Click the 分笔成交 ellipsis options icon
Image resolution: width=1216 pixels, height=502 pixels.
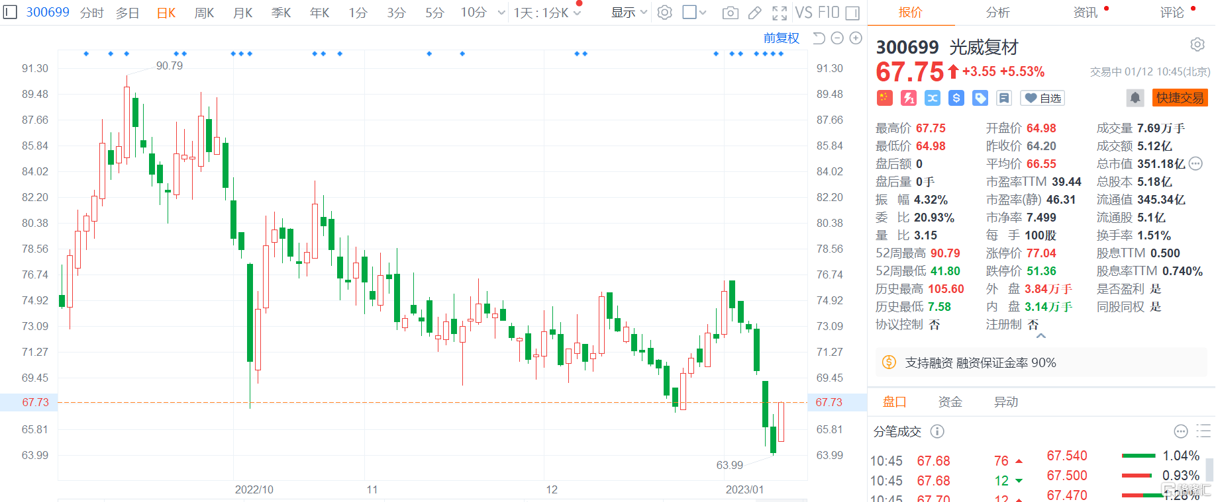pyautogui.click(x=1181, y=431)
